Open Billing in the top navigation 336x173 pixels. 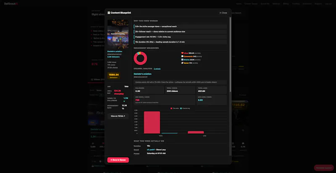(x=286, y=4)
